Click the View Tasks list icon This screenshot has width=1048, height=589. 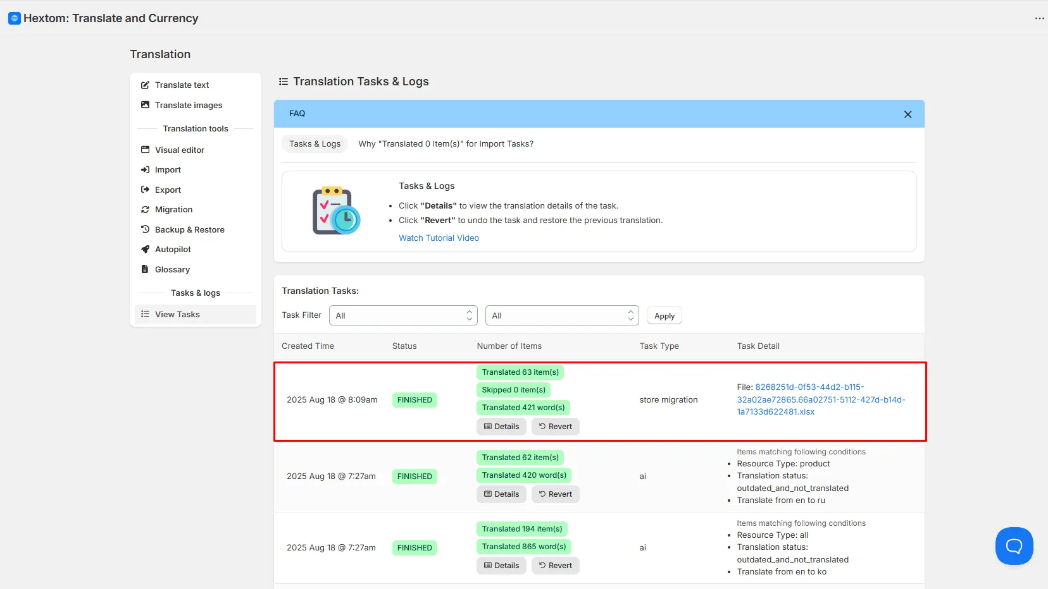tap(145, 314)
